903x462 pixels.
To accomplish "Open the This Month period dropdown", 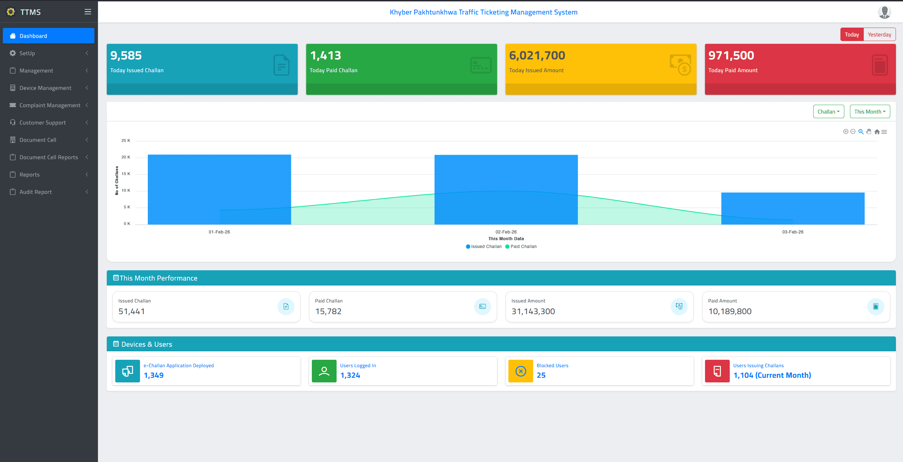I will click(870, 111).
